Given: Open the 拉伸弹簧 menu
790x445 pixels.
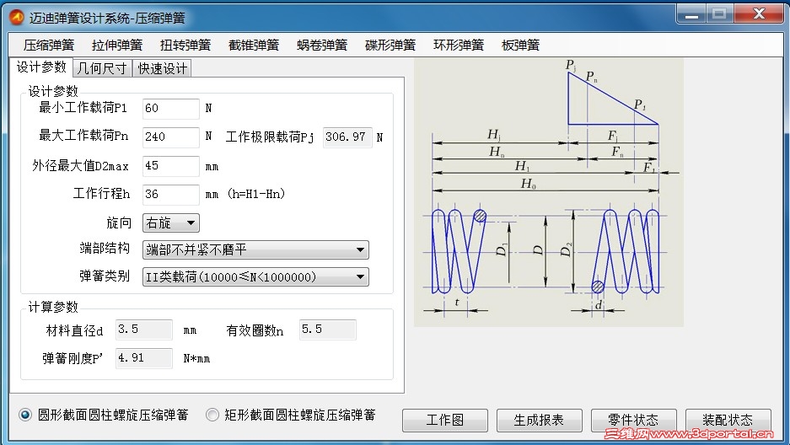Looking at the screenshot, I should click(x=117, y=46).
